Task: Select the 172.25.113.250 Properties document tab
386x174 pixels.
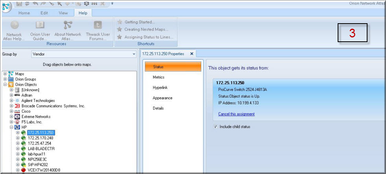Action: (x=163, y=54)
